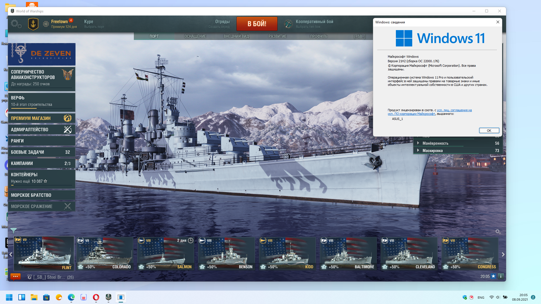
Task: Open World of Warships taskbar icon
Action: coord(108,297)
